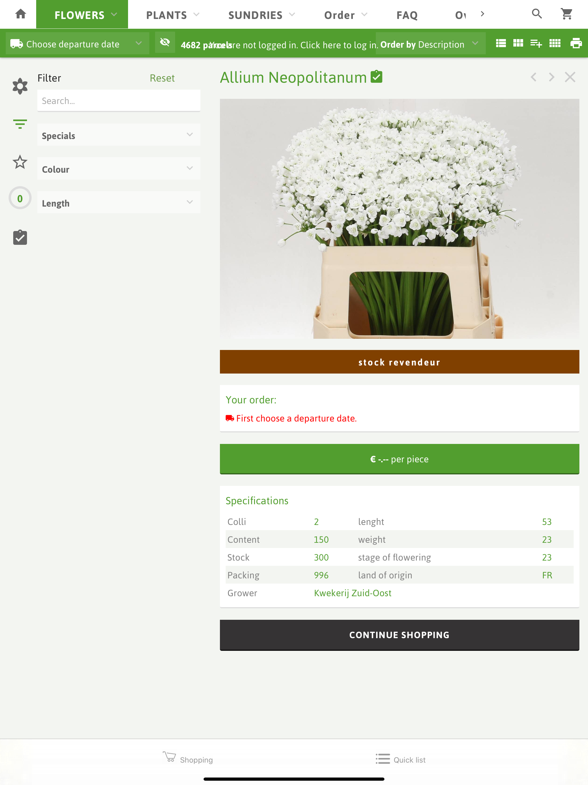Click the stock revendeur banner
588x785 pixels.
399,362
